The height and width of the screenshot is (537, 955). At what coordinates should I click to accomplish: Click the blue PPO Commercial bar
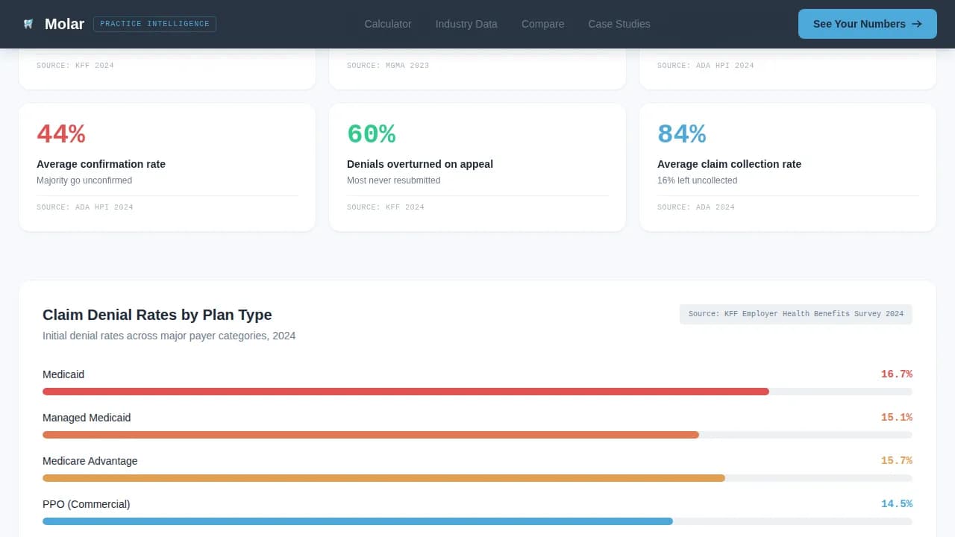[357, 521]
